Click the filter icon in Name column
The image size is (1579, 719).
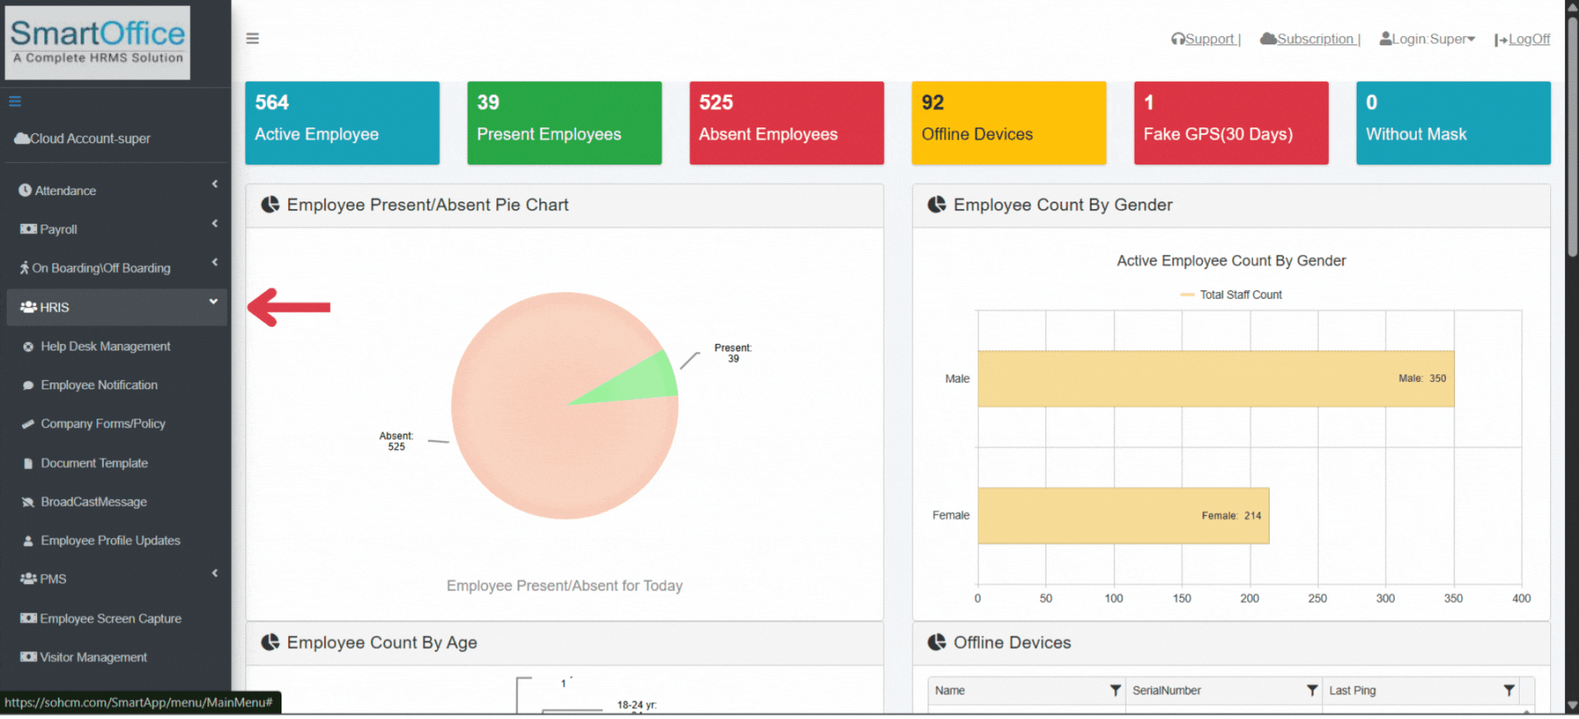click(1115, 691)
